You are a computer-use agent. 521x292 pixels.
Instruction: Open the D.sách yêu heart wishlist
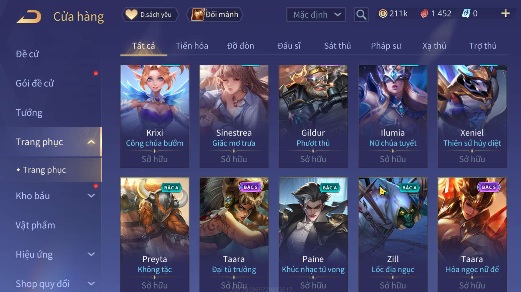coord(150,14)
